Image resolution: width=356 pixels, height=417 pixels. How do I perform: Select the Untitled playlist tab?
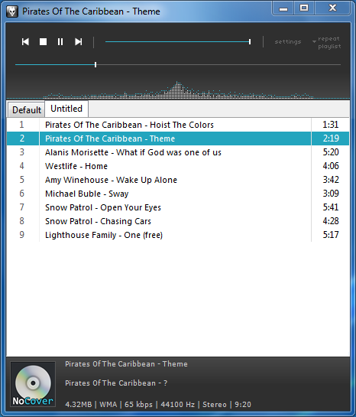tap(66, 109)
